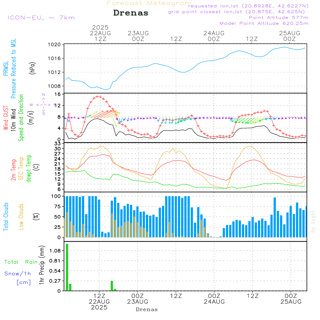Screen dimensions: 320x320
Task: Click the 33 value on temperature axis
Action: point(58,144)
